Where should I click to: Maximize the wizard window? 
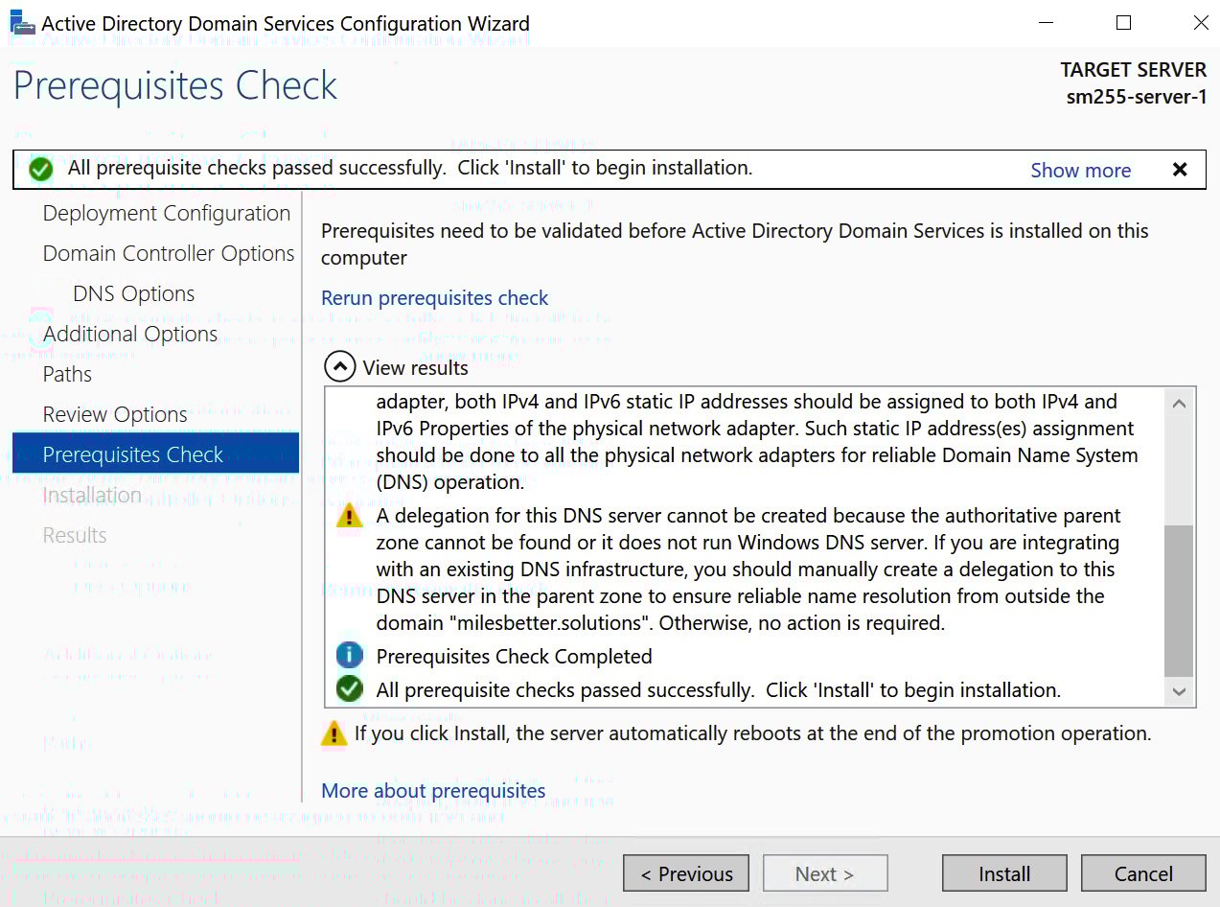1124,23
